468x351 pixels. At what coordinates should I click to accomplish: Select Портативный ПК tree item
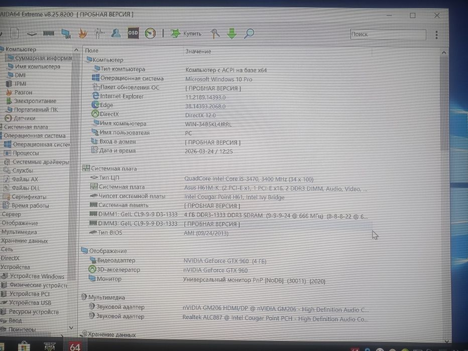32,110
